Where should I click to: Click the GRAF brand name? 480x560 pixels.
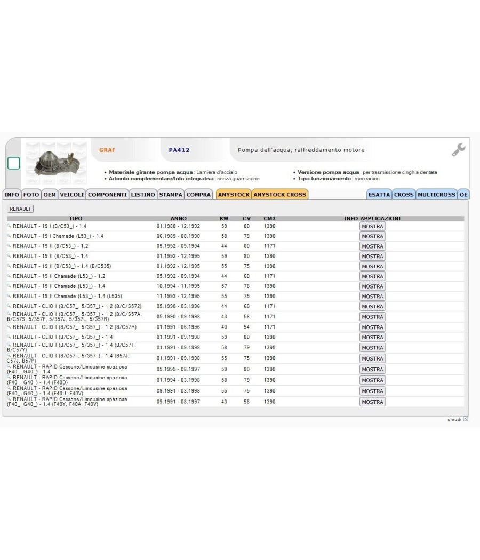107,150
